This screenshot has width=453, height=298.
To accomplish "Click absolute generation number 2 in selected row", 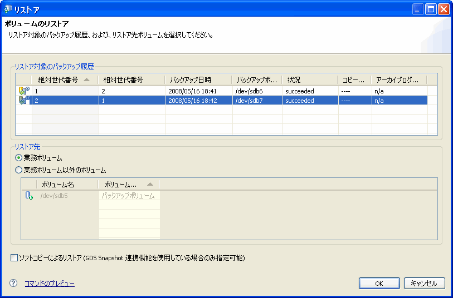I will (x=65, y=101).
